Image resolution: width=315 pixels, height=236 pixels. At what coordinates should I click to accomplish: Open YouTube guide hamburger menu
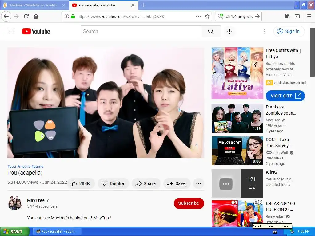click(x=11, y=31)
